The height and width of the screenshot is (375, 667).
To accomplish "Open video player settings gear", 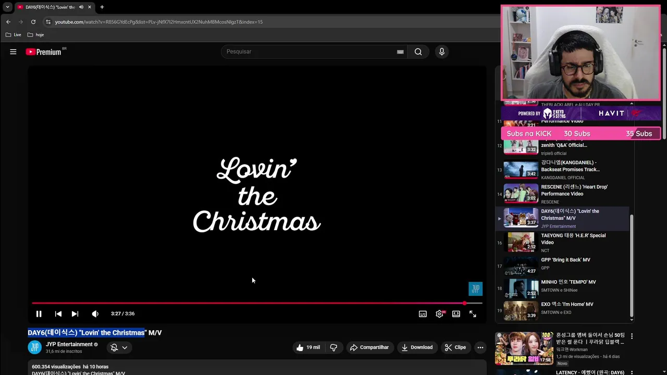I will pos(440,314).
